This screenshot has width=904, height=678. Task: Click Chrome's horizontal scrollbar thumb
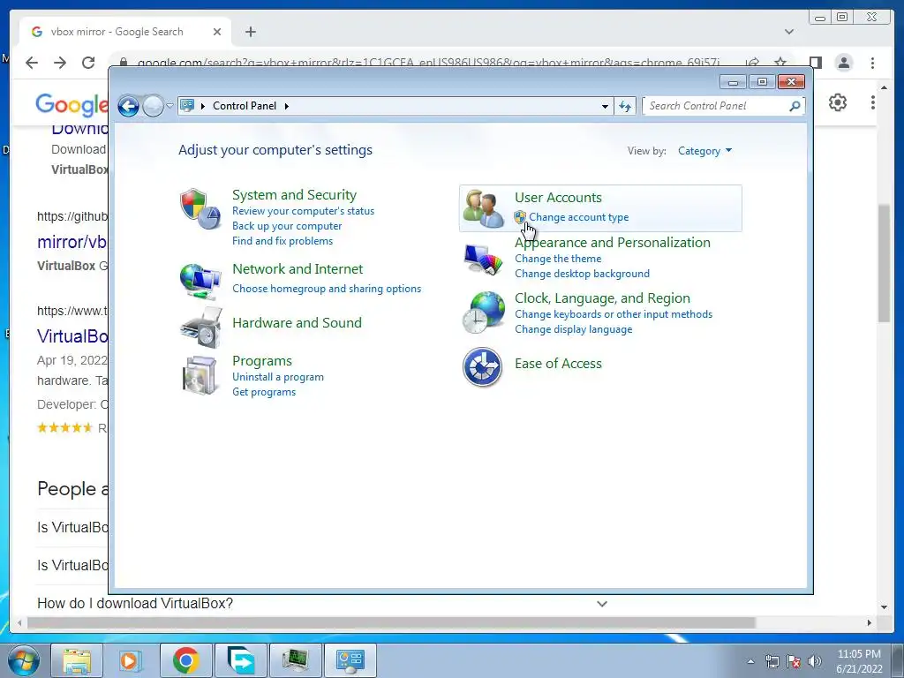(x=391, y=622)
